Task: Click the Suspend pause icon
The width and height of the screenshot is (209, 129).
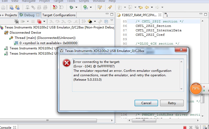Action: coord(33,21)
